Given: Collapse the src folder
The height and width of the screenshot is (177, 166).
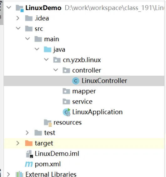Looking at the screenshot, I should click(x=18, y=28).
